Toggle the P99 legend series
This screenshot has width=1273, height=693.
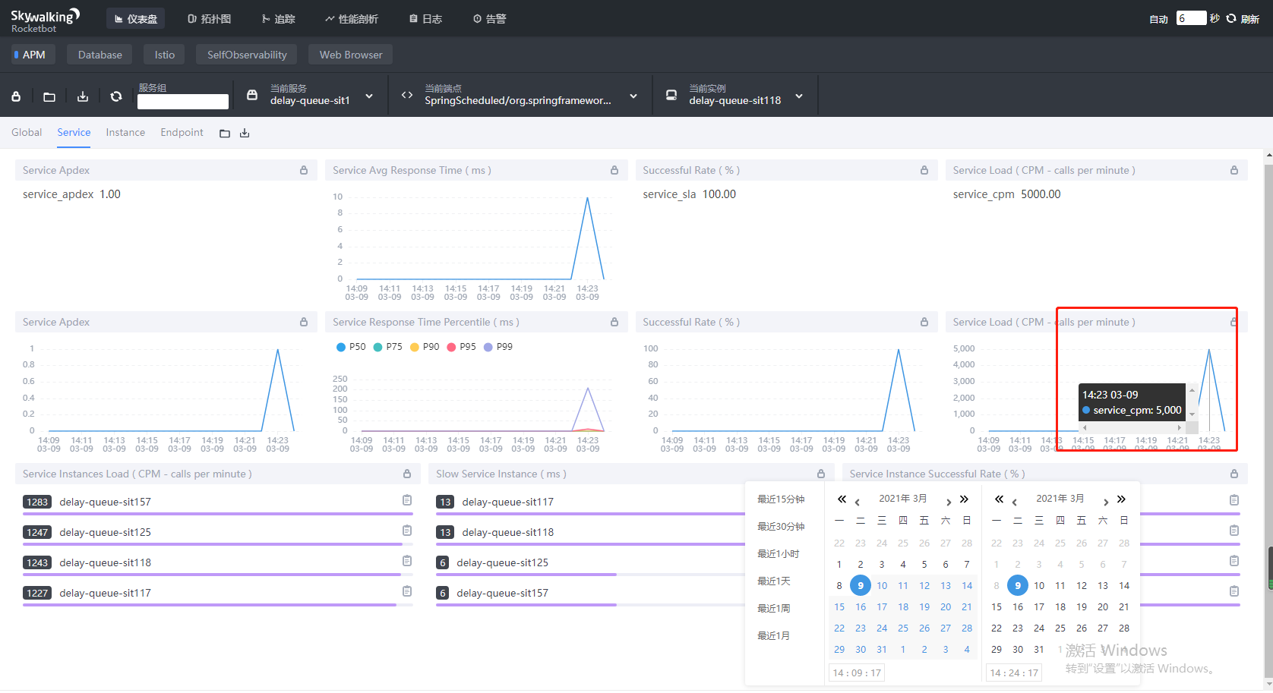pos(498,347)
